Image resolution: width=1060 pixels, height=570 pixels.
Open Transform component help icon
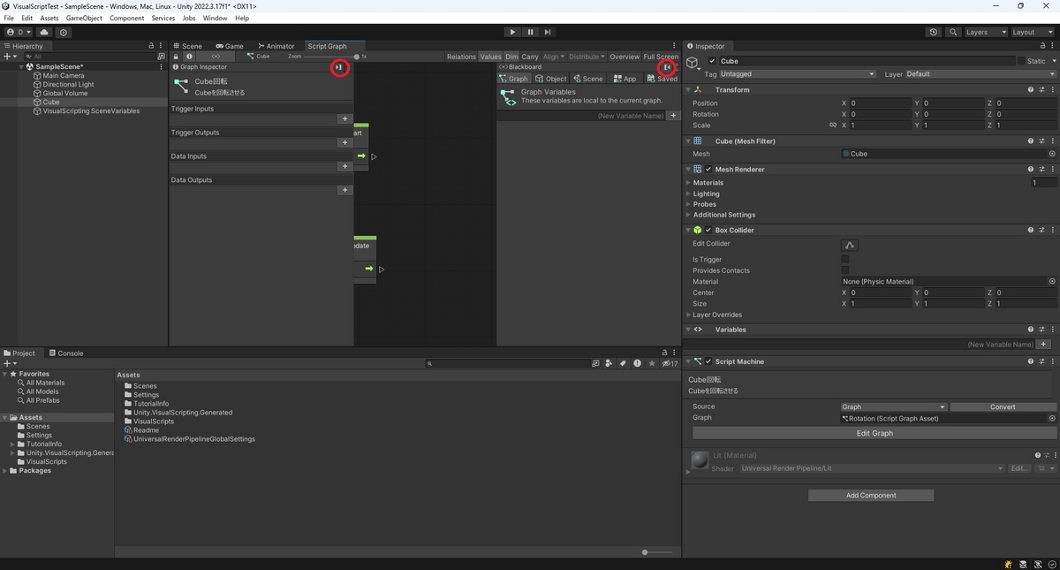(1031, 89)
